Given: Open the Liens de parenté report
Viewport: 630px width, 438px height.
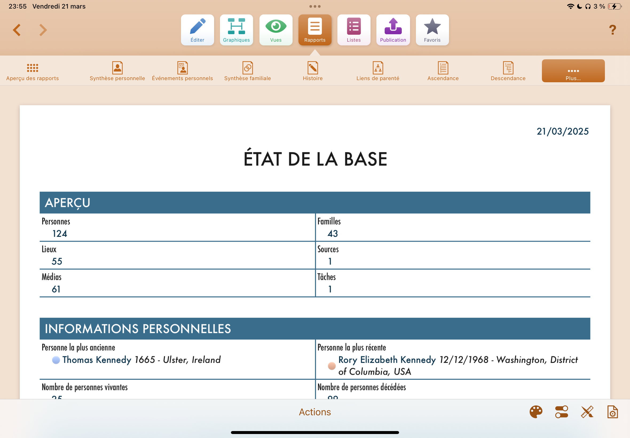Looking at the screenshot, I should [x=378, y=71].
